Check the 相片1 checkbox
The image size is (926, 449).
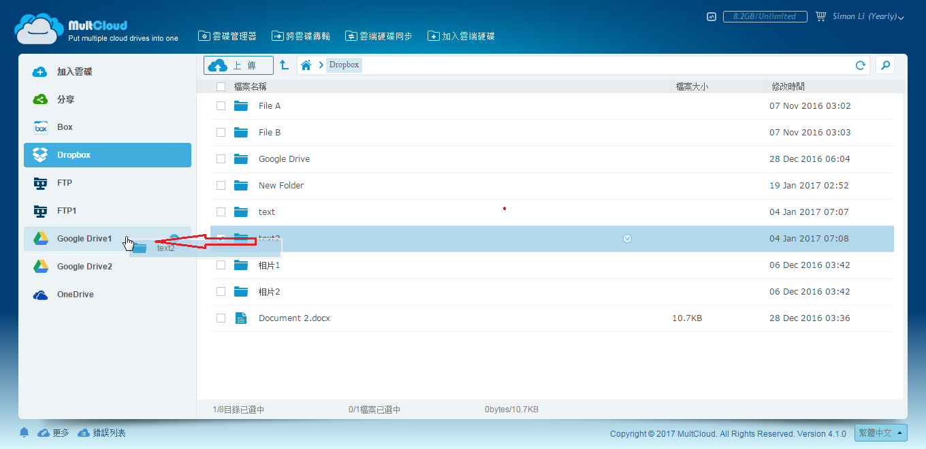coord(221,265)
